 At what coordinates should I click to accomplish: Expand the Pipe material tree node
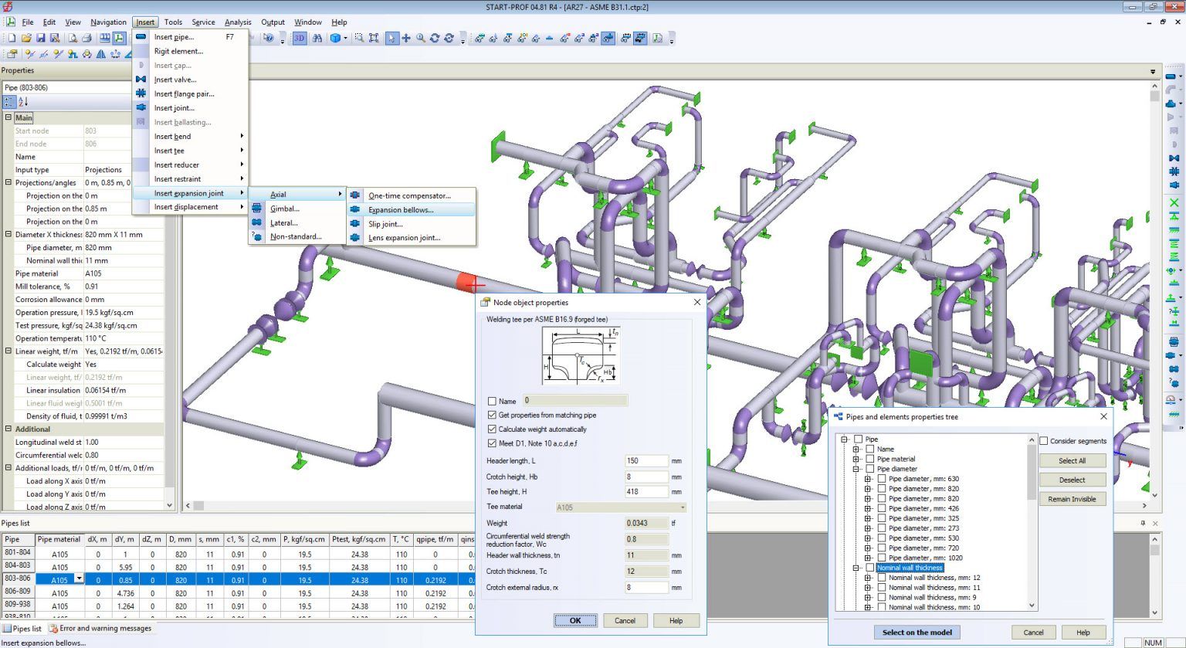pos(854,459)
